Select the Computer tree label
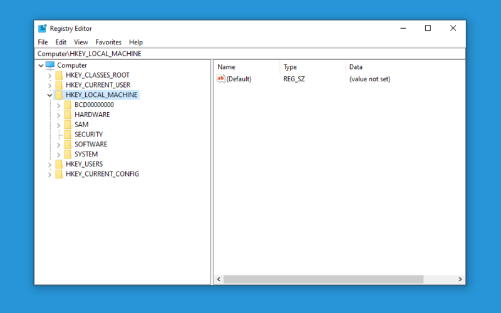Image resolution: width=501 pixels, height=313 pixels. pyautogui.click(x=72, y=65)
